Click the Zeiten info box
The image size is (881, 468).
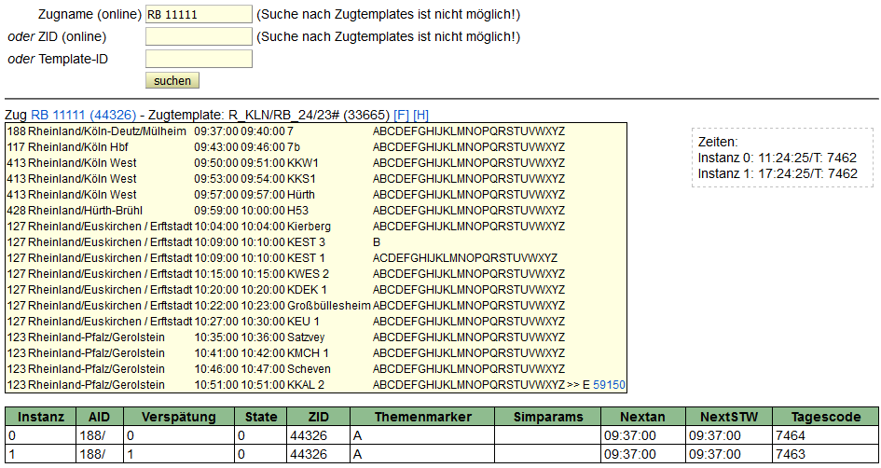(x=781, y=158)
